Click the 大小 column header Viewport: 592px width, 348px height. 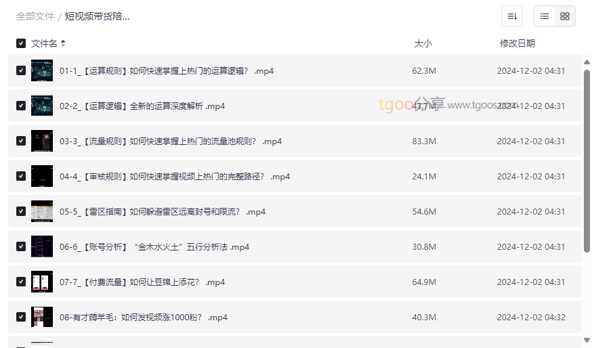[423, 43]
